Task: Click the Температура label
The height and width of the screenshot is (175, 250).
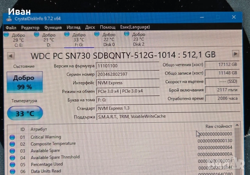Action: click(24, 101)
